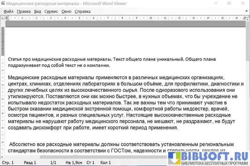Click in paragraph starting with Медицинские расходные материалы
Image resolution: width=250 pixels, height=166 pixels.
coord(123,102)
